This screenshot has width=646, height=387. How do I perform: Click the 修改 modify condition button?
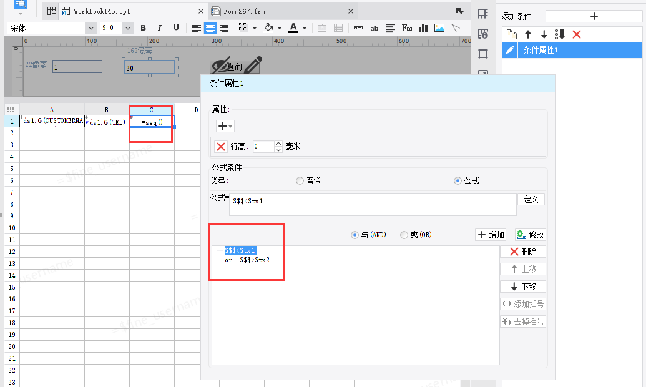point(531,235)
